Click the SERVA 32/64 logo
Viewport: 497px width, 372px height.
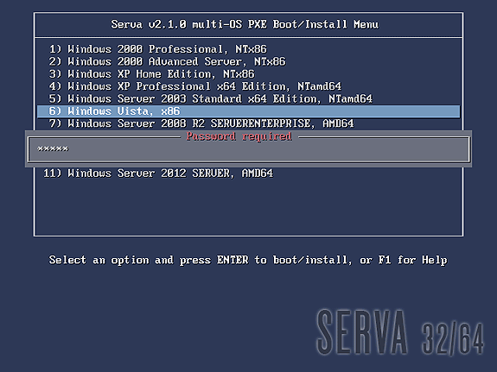click(x=400, y=332)
